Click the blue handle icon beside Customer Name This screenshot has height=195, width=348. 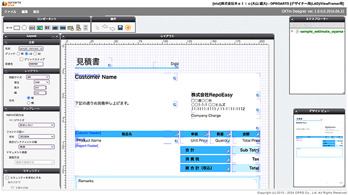(x=175, y=78)
